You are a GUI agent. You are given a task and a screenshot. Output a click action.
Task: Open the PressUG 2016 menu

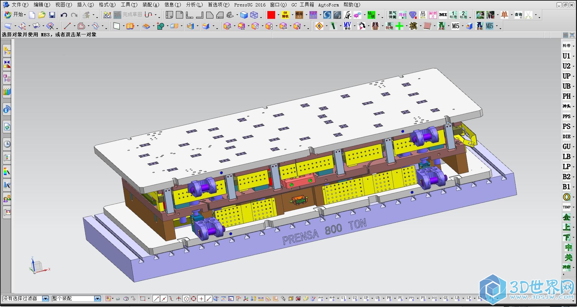coord(250,5)
